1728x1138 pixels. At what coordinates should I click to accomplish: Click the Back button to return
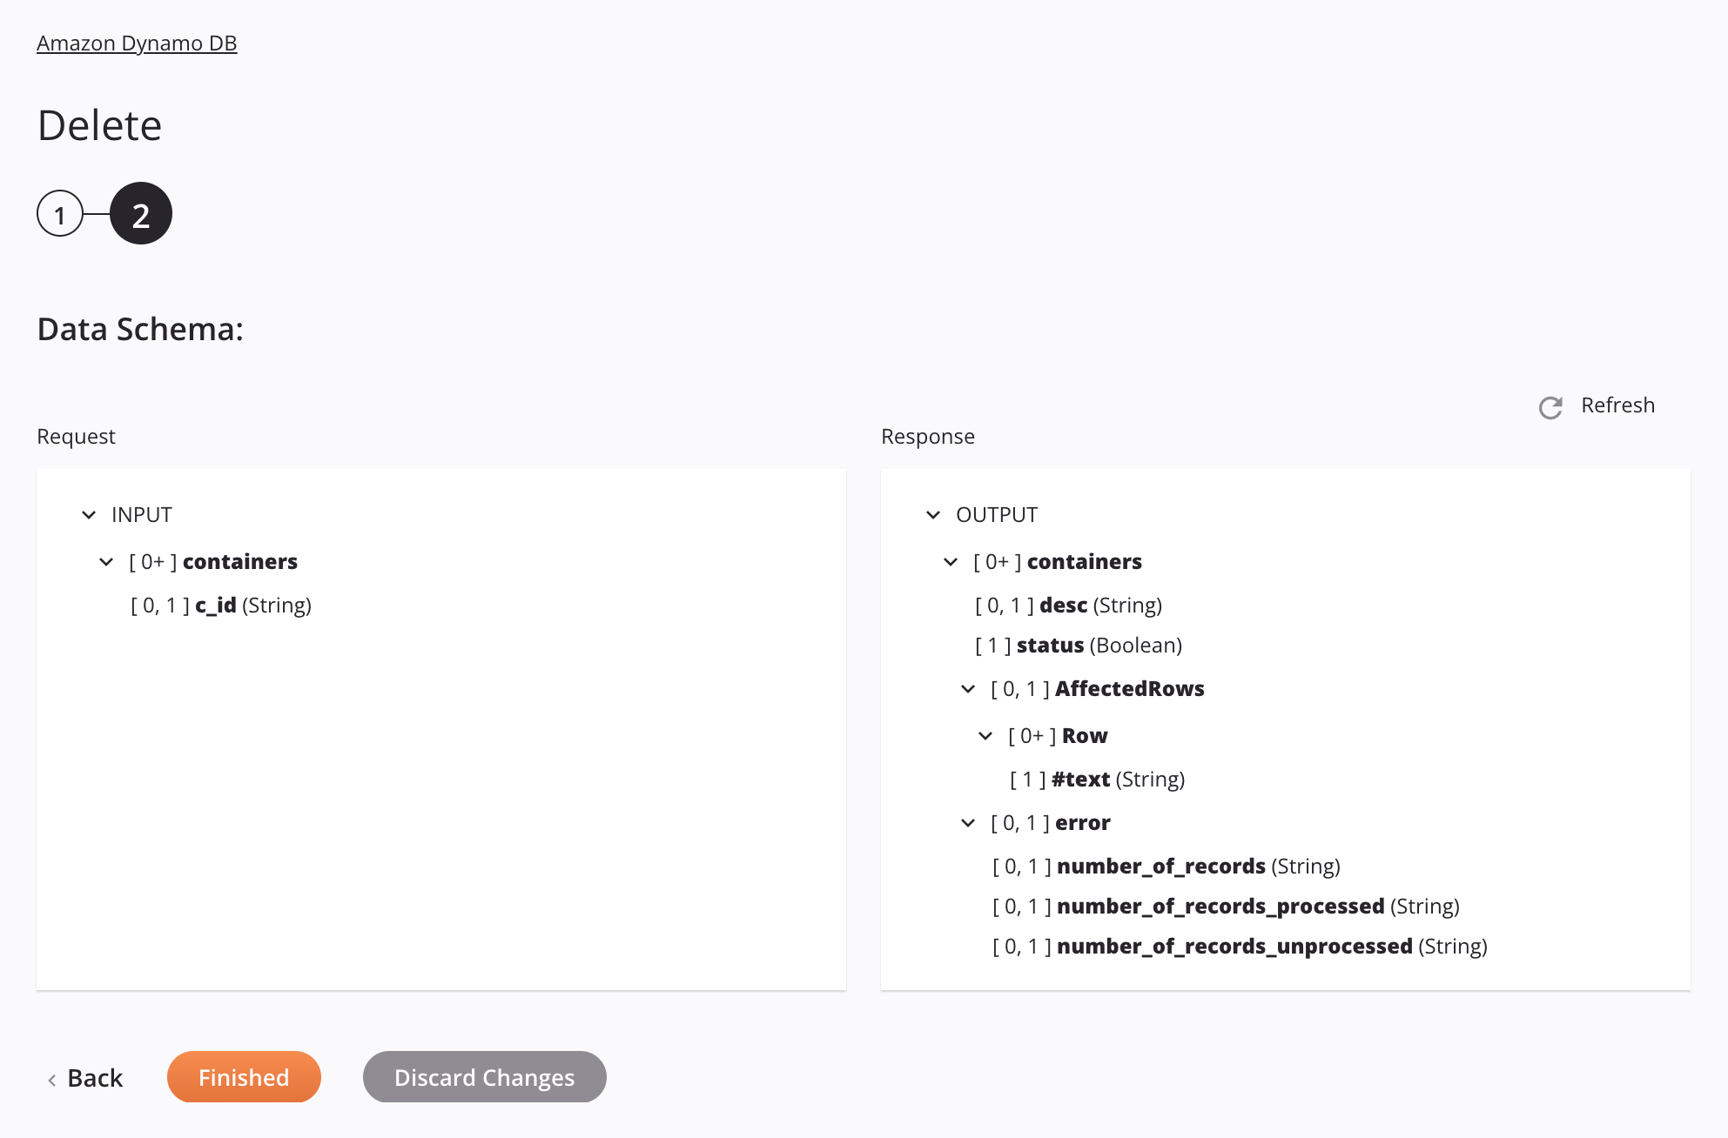point(84,1075)
